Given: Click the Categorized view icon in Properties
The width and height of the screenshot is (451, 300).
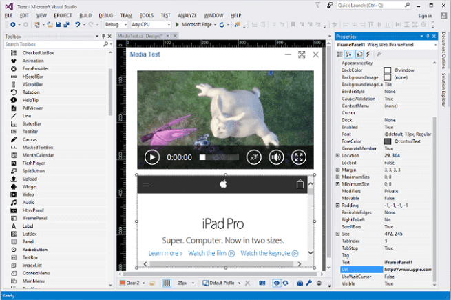Looking at the screenshot, I should 340,54.
